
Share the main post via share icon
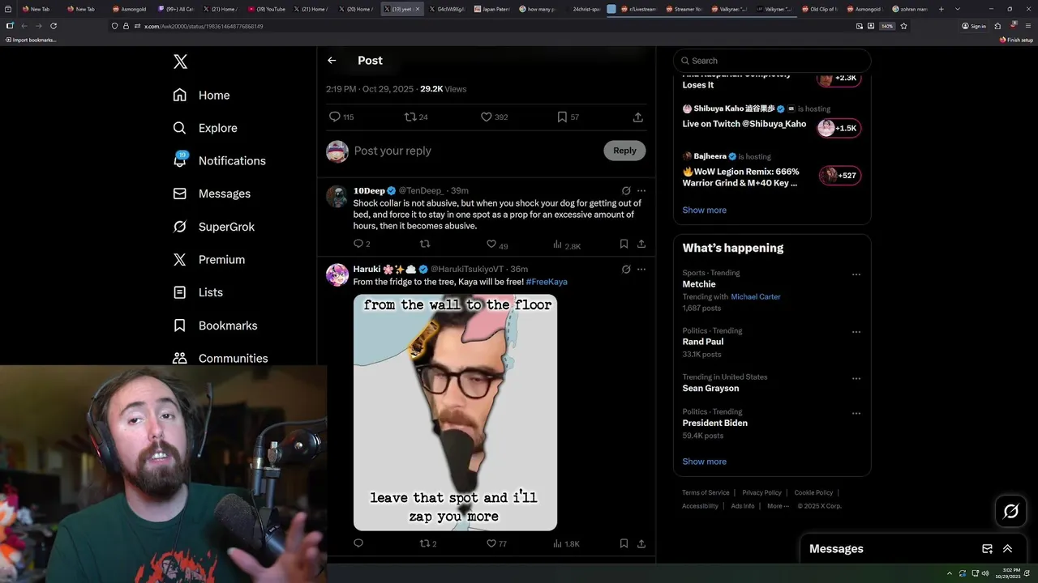coord(638,117)
